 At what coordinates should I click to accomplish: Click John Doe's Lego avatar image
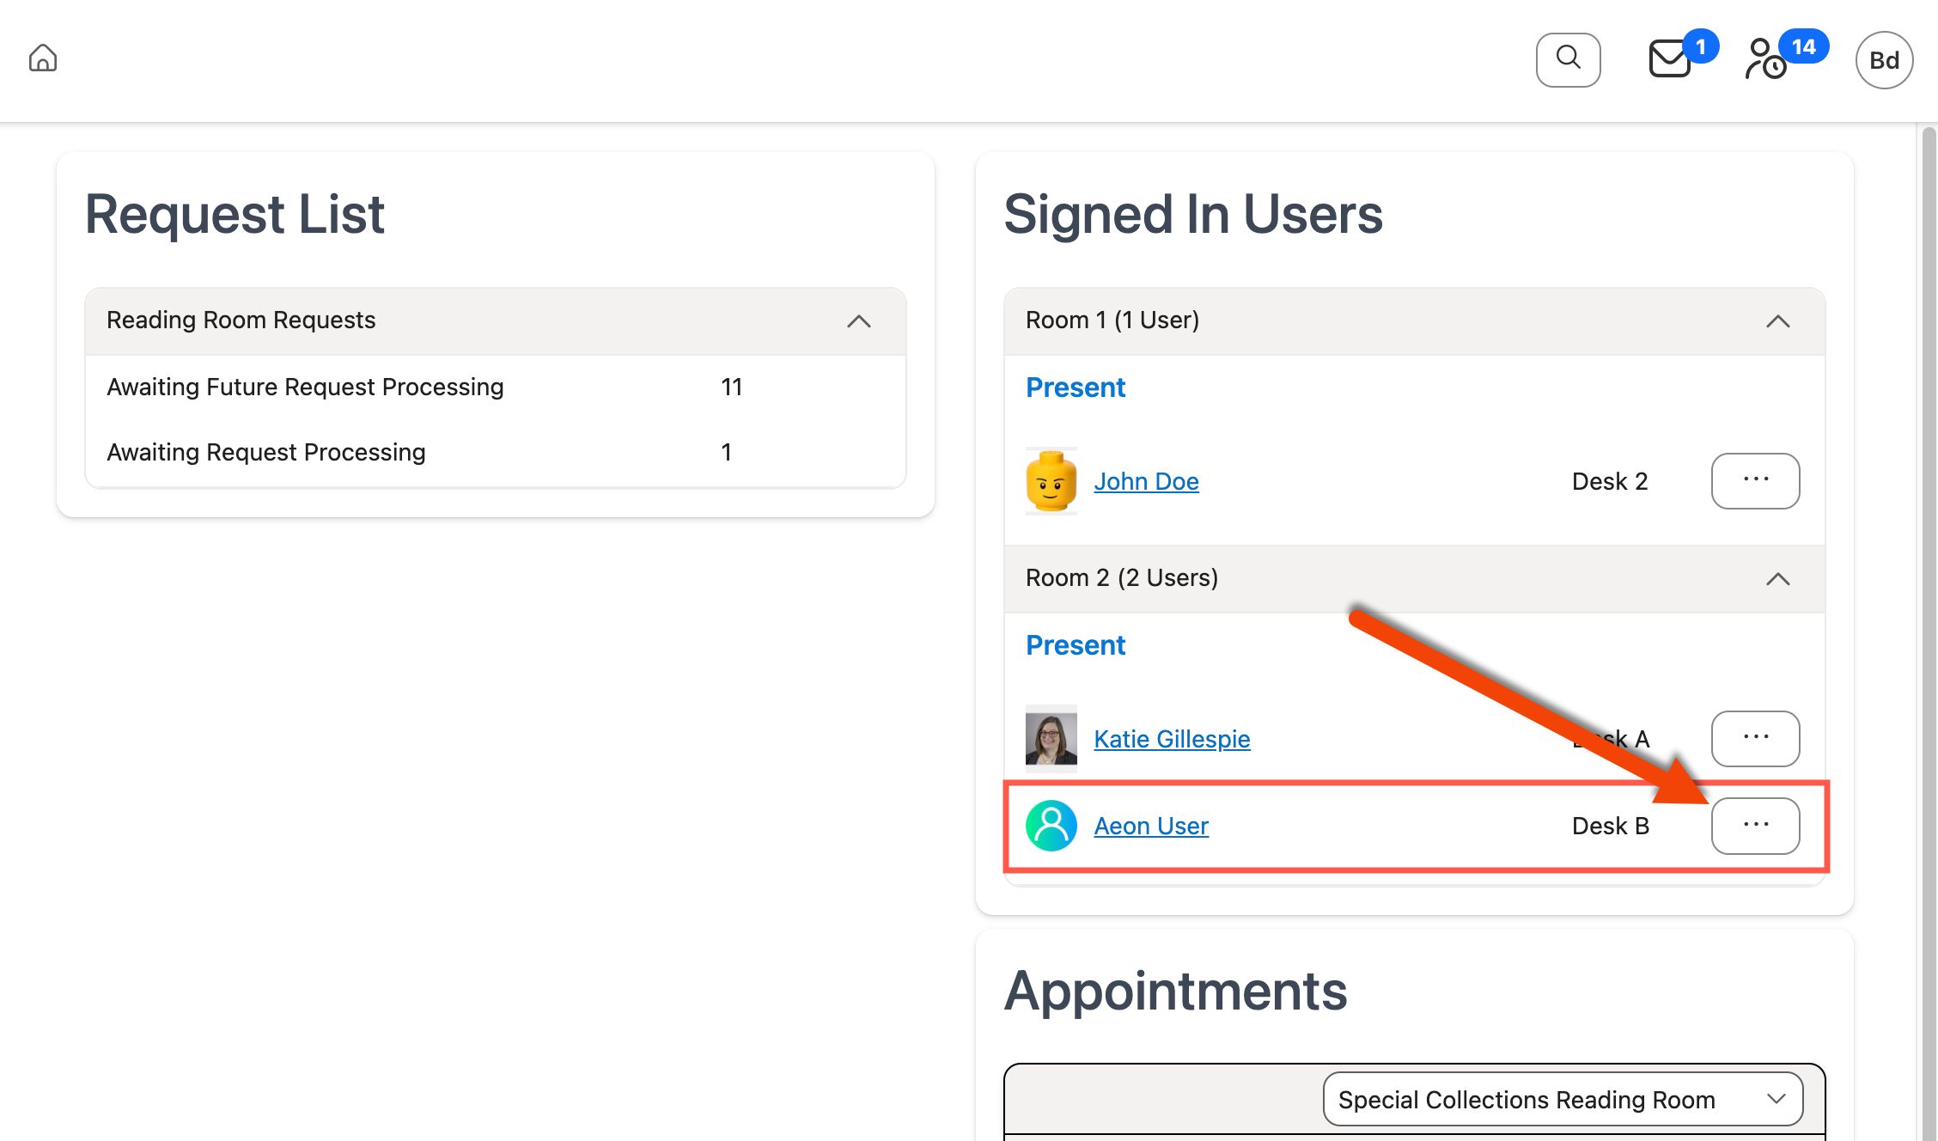[x=1051, y=481]
